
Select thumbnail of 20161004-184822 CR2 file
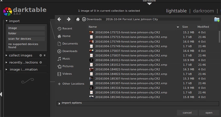click(x=91, y=69)
